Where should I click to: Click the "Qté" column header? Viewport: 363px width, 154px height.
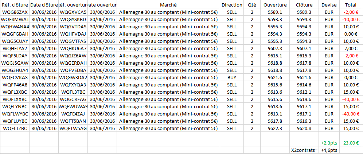(252, 5)
